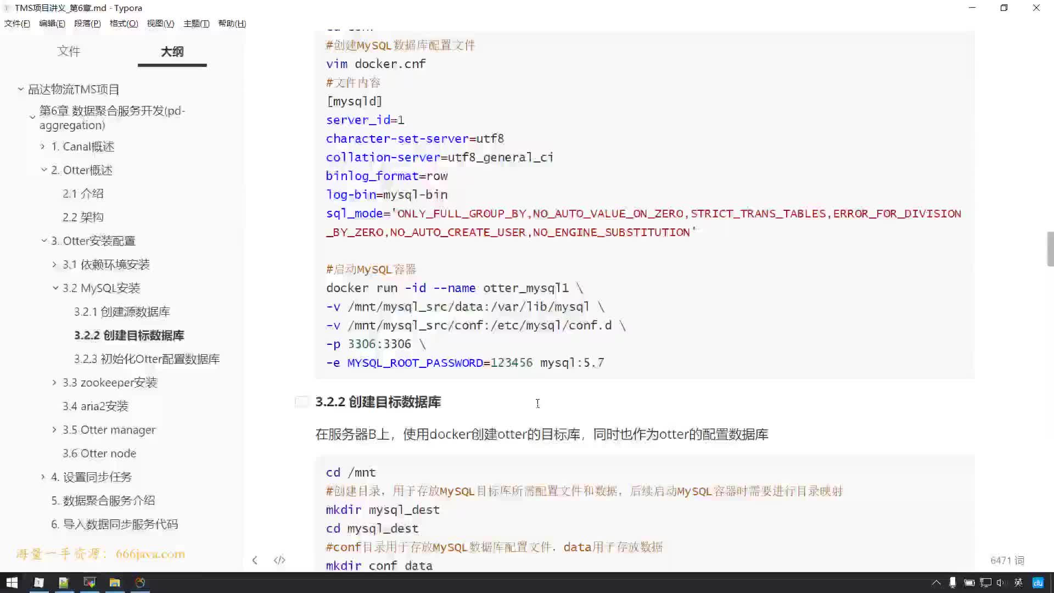Hide sidebar with the left arrow icon
The height and width of the screenshot is (593, 1054).
pos(255,560)
